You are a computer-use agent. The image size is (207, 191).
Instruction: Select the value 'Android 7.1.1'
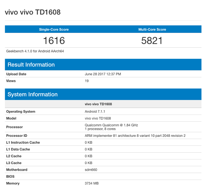coord(95,112)
